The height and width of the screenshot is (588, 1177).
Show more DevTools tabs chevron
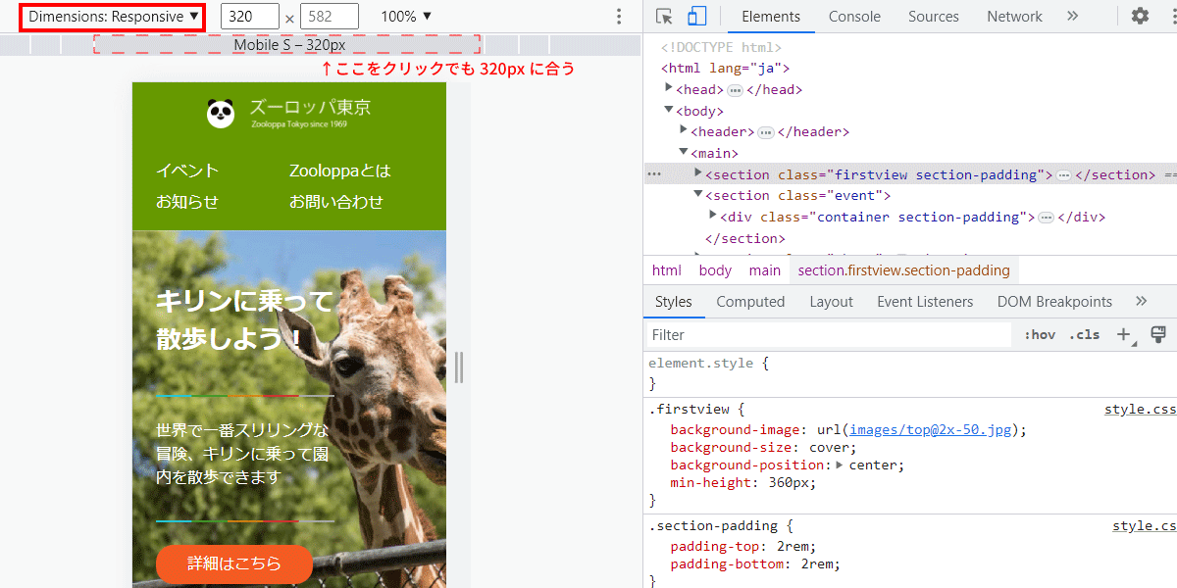pos(1072,16)
